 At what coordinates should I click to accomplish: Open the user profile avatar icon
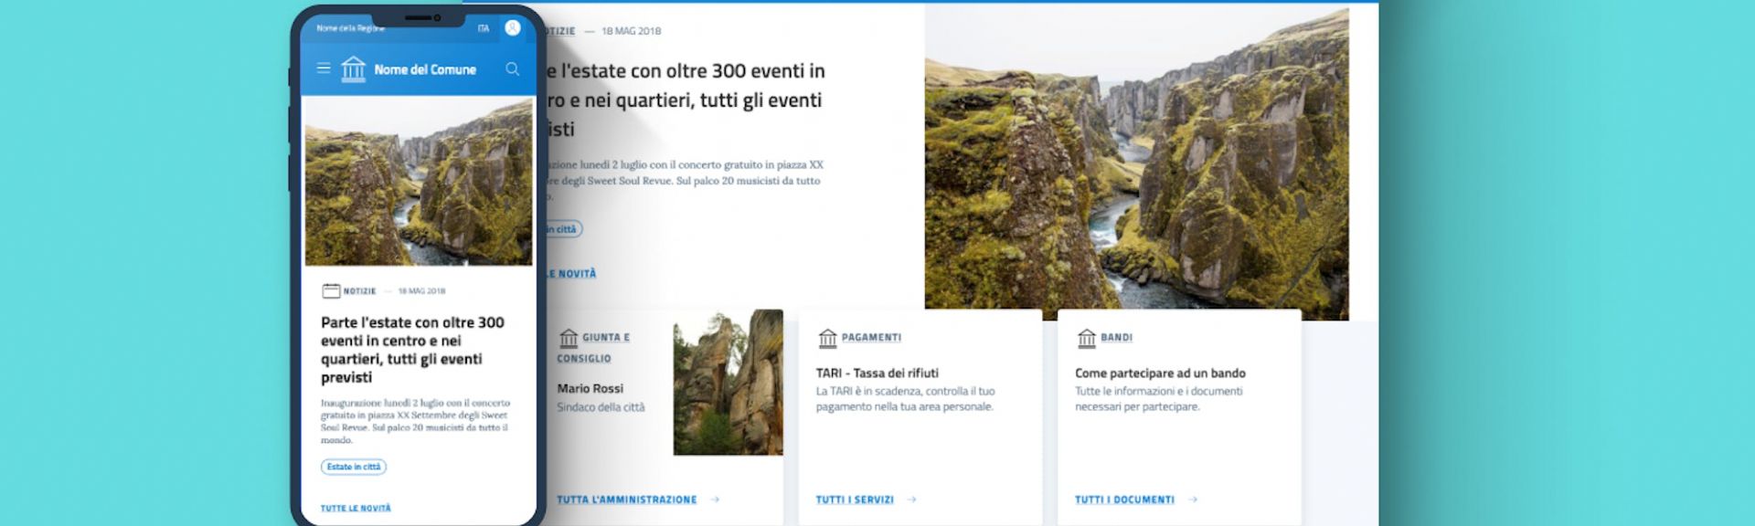pyautogui.click(x=513, y=28)
